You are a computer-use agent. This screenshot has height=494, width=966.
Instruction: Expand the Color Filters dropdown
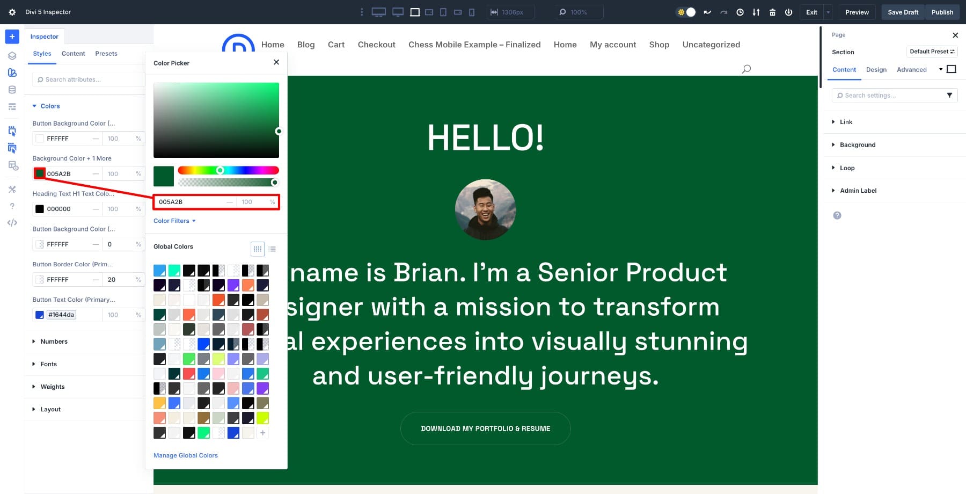click(x=174, y=221)
